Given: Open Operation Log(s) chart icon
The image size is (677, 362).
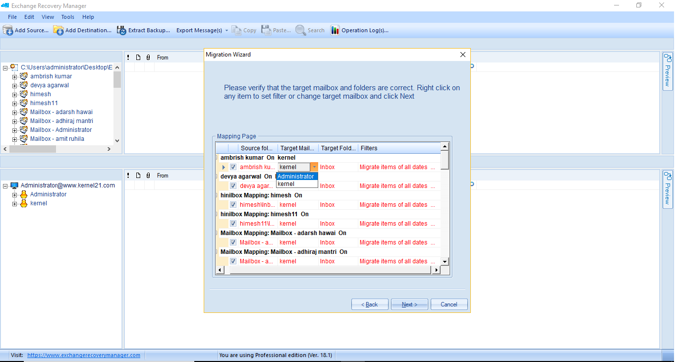Looking at the screenshot, I should click(x=335, y=30).
